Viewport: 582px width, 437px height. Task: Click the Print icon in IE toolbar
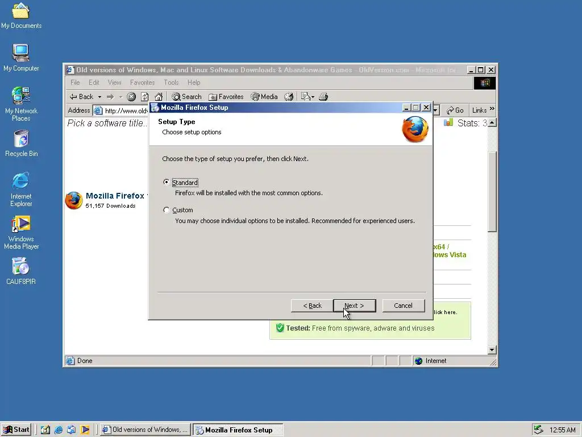323,97
